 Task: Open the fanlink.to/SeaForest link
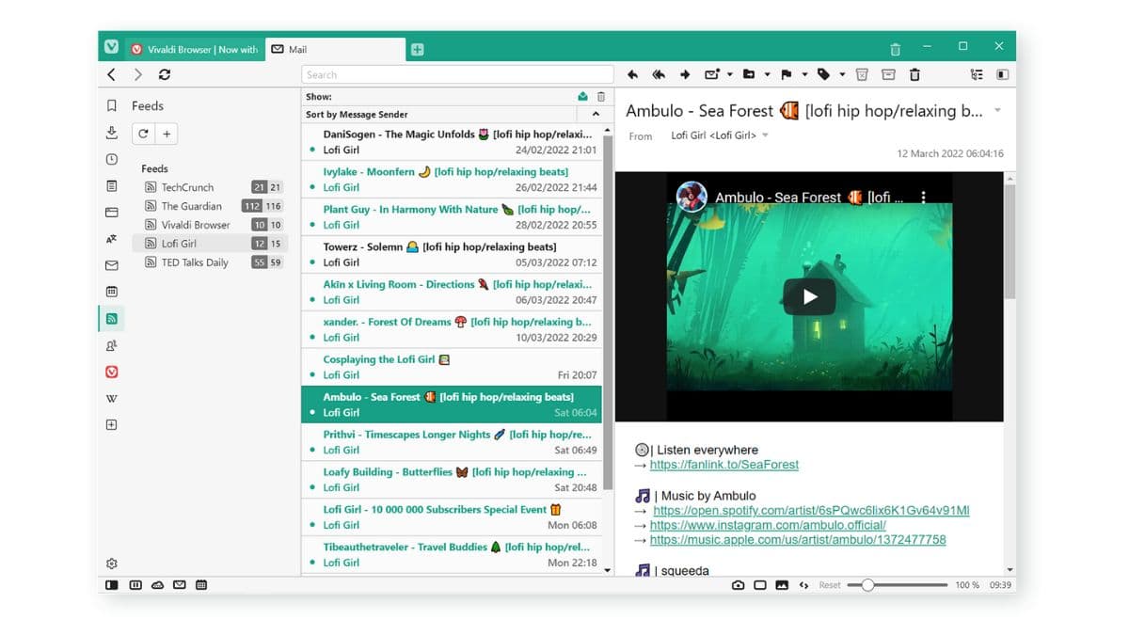point(724,465)
